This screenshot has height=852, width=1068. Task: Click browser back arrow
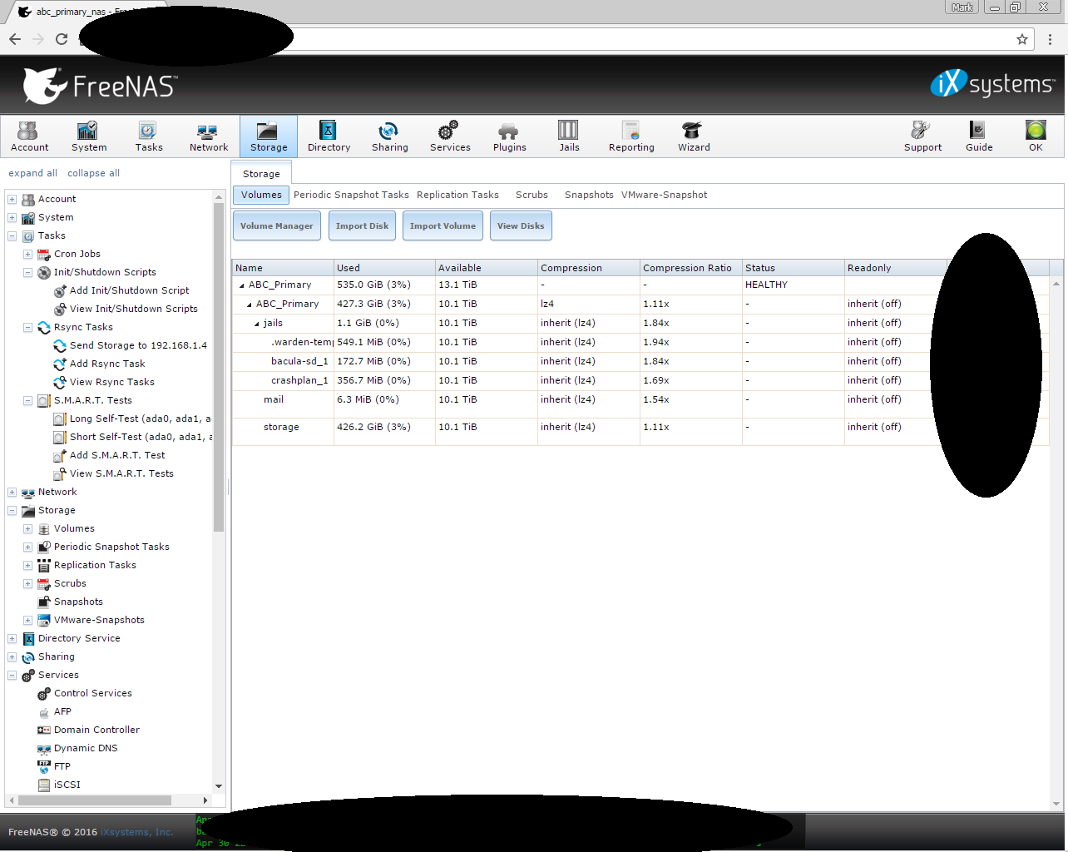(x=15, y=39)
